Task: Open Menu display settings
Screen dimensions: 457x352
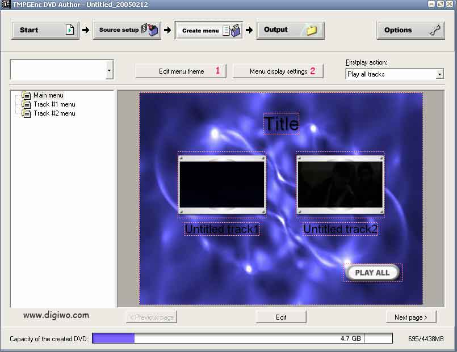Action: point(278,71)
